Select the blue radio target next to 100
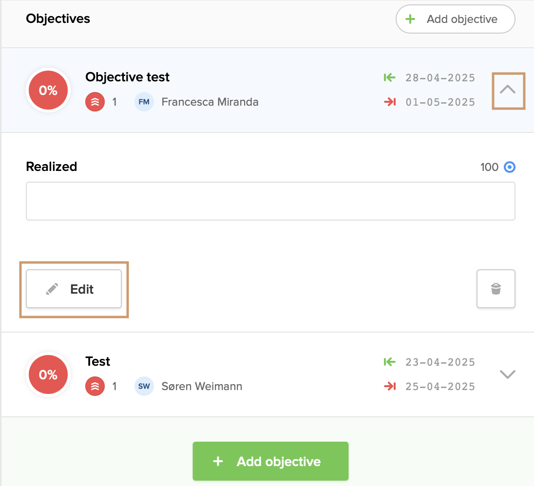This screenshot has height=486, width=534. 510,168
